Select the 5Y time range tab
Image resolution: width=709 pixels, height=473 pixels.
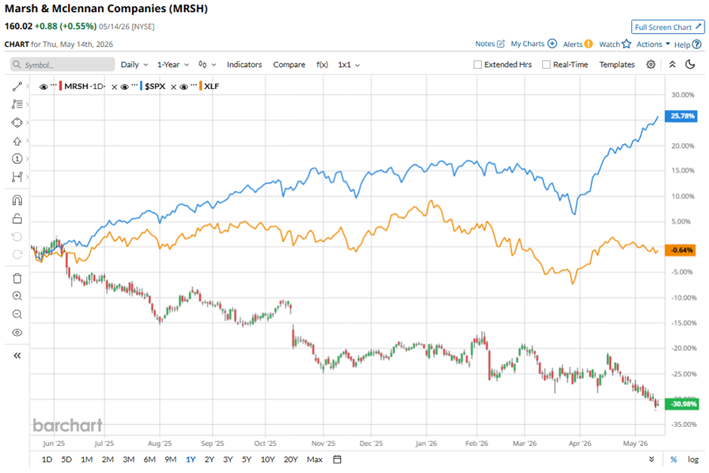247,459
